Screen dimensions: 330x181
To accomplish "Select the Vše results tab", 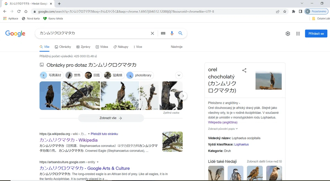I will click(45, 47).
